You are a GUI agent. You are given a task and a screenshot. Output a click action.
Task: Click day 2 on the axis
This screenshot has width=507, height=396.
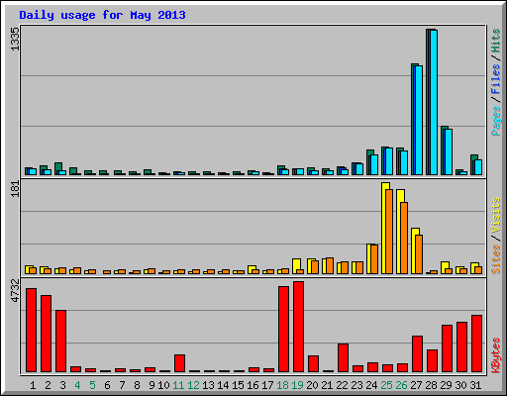point(48,385)
